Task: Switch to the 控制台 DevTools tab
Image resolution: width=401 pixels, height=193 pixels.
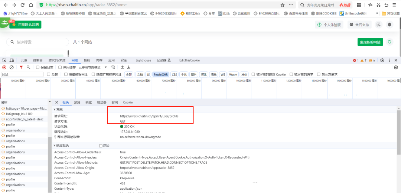Action: pyautogui.click(x=38, y=60)
